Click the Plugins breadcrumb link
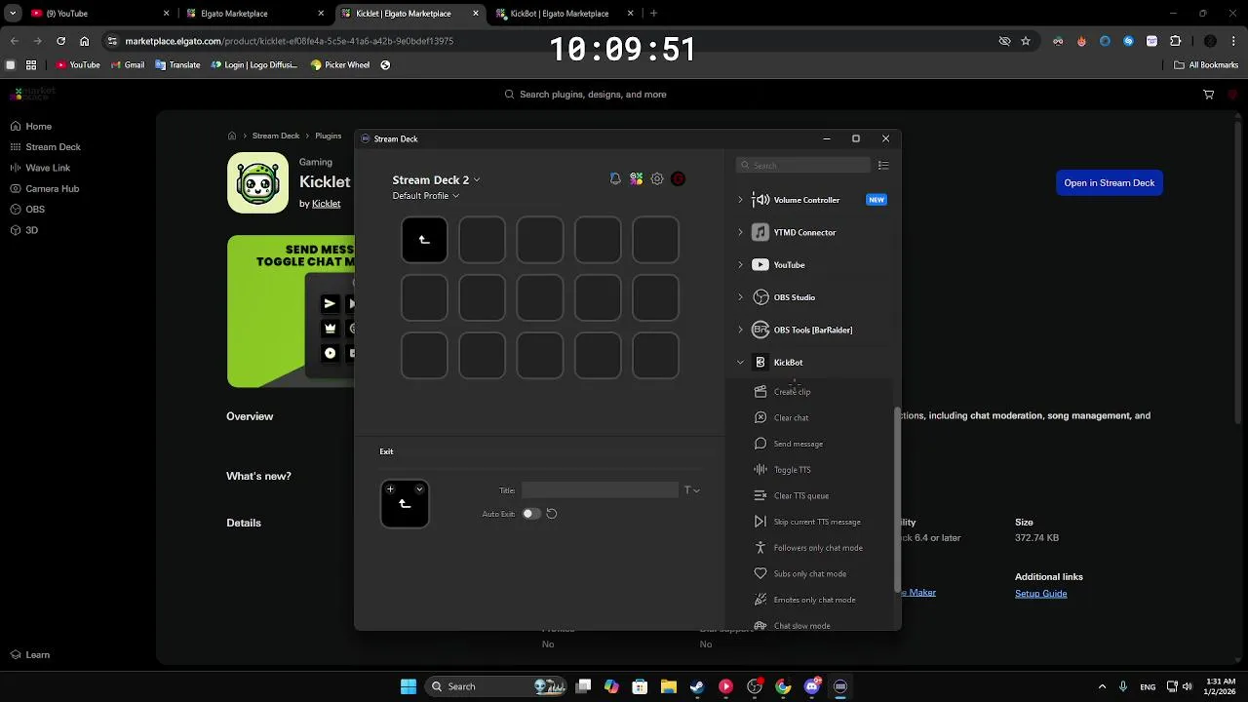The height and width of the screenshot is (702, 1248). pos(329,136)
